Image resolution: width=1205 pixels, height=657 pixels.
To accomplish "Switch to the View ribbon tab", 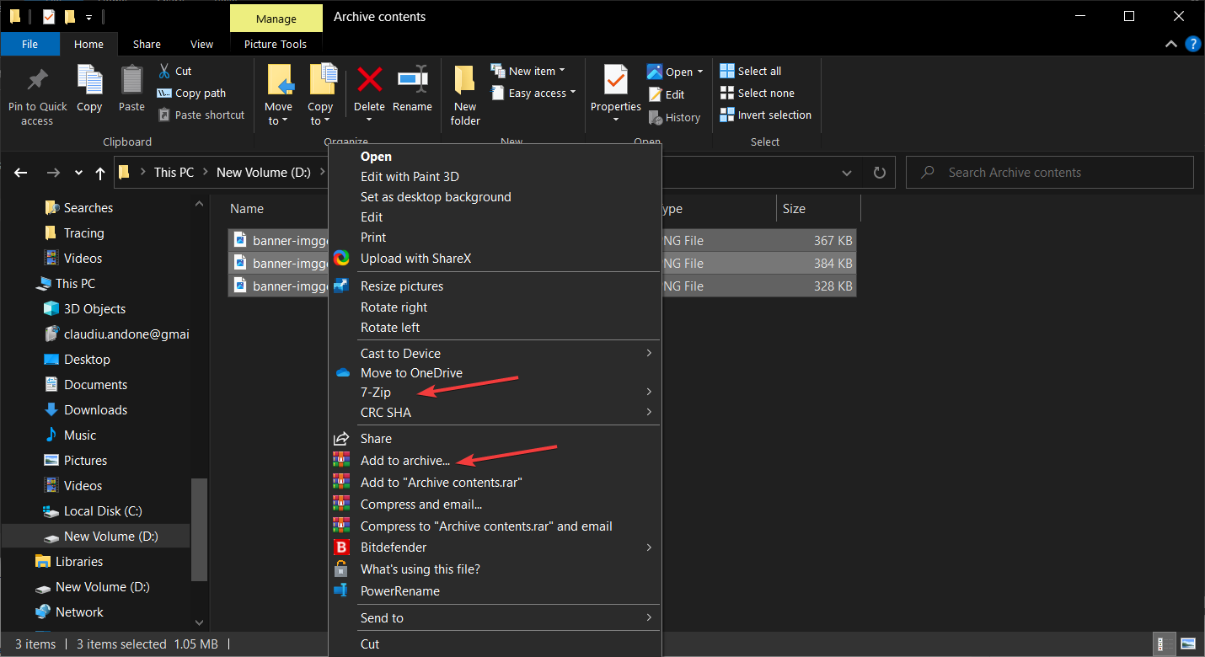I will (201, 45).
